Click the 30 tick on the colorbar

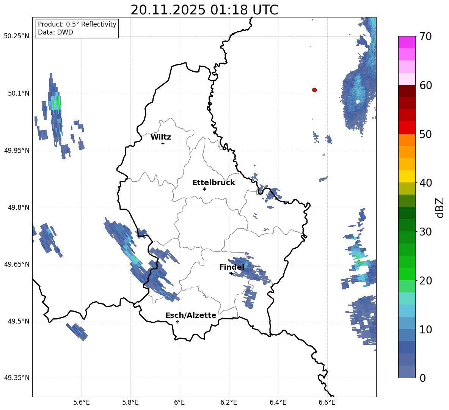pyautogui.click(x=425, y=232)
